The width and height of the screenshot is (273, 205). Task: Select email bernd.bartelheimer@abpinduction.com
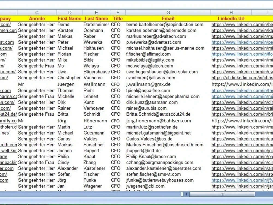pos(165,25)
